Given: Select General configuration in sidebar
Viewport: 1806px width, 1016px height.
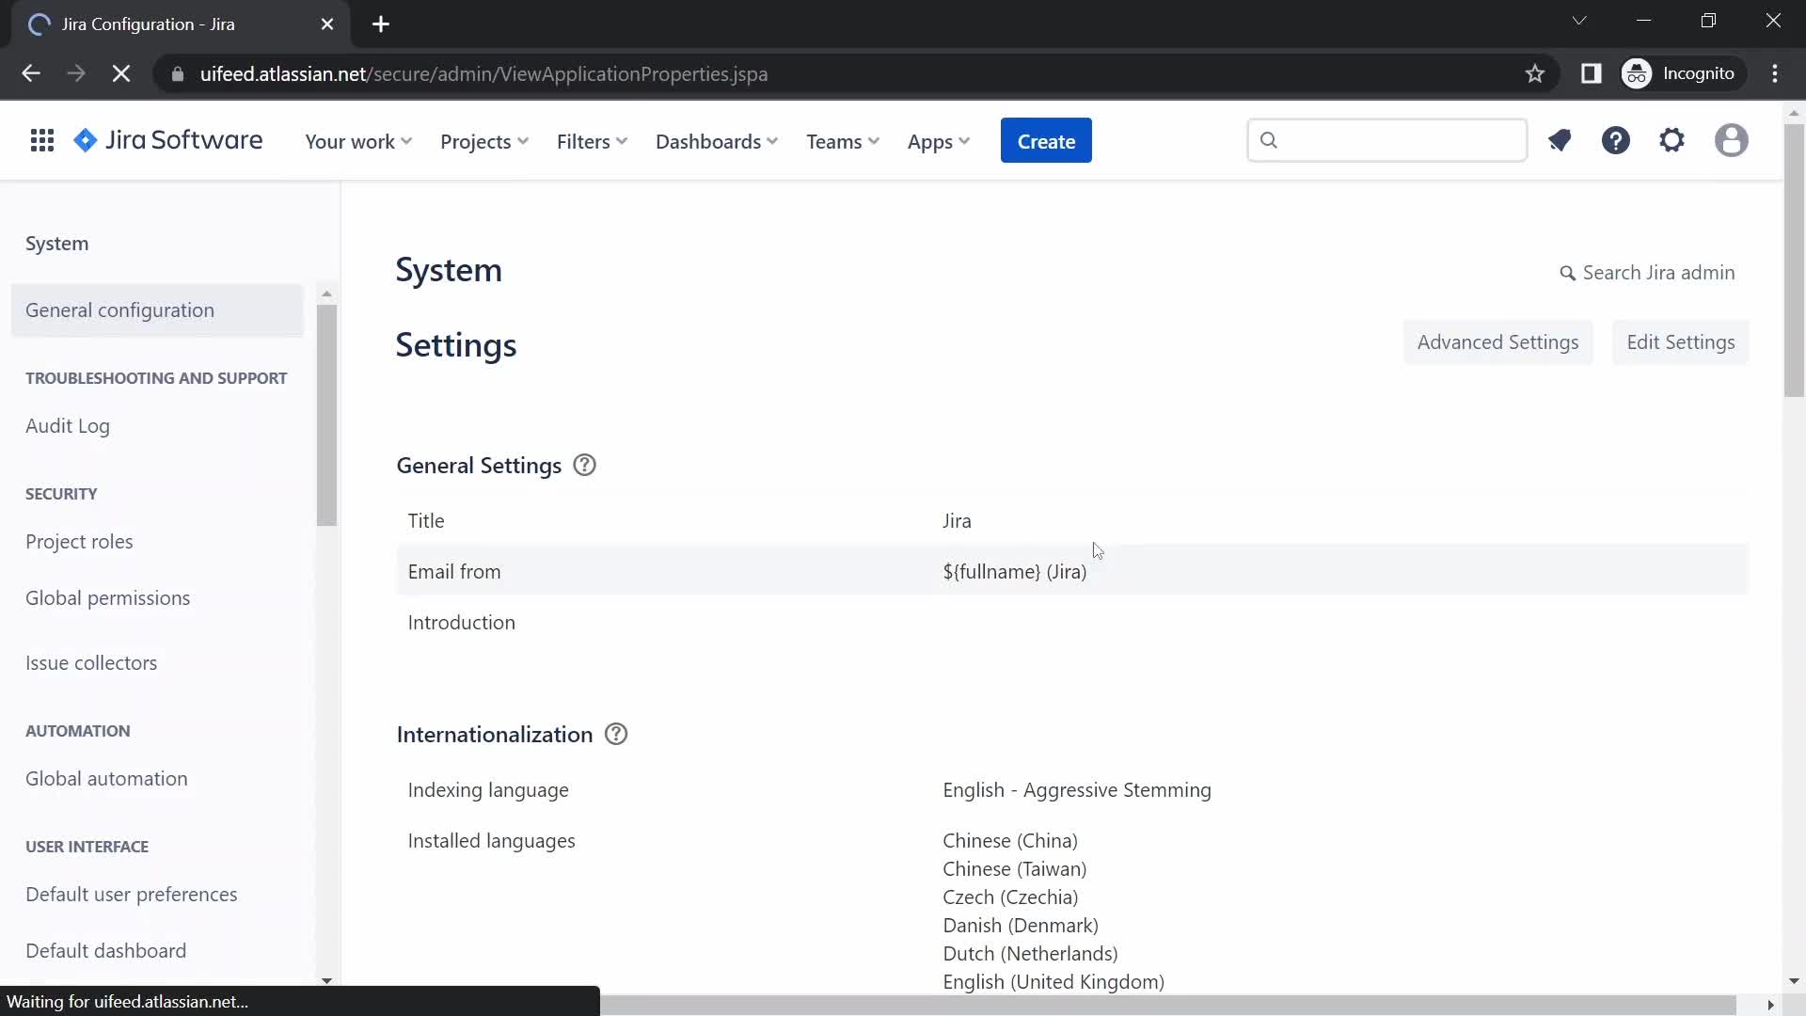Looking at the screenshot, I should click(157, 310).
